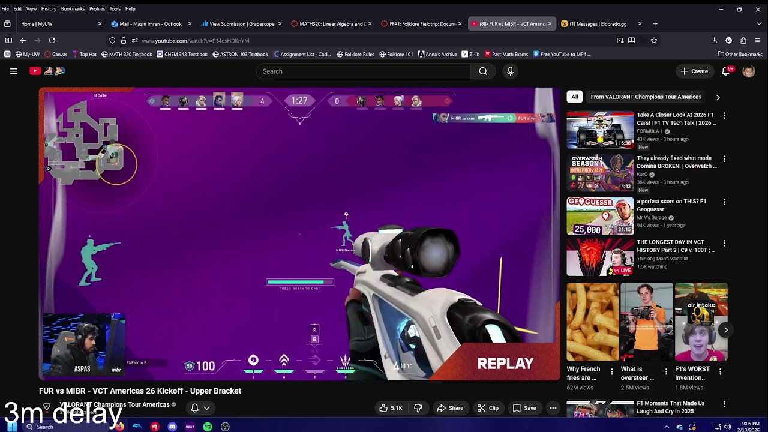Open the YouTube guide hamburger menu

pos(13,71)
